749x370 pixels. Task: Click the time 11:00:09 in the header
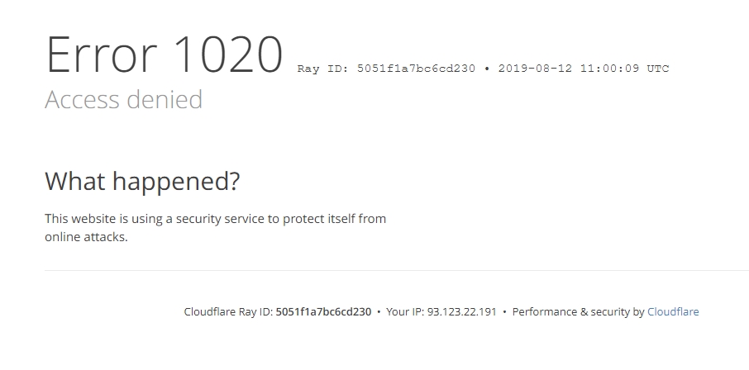pos(609,69)
